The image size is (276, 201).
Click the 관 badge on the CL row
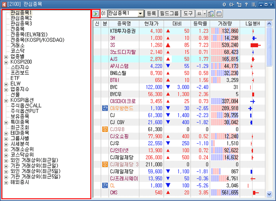pos(105,185)
